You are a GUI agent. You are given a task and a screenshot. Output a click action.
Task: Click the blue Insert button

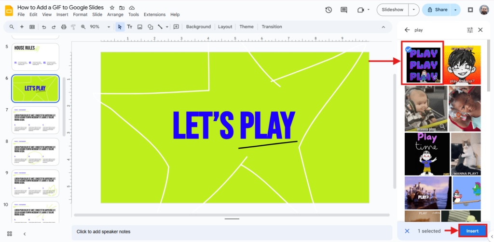(x=472, y=231)
